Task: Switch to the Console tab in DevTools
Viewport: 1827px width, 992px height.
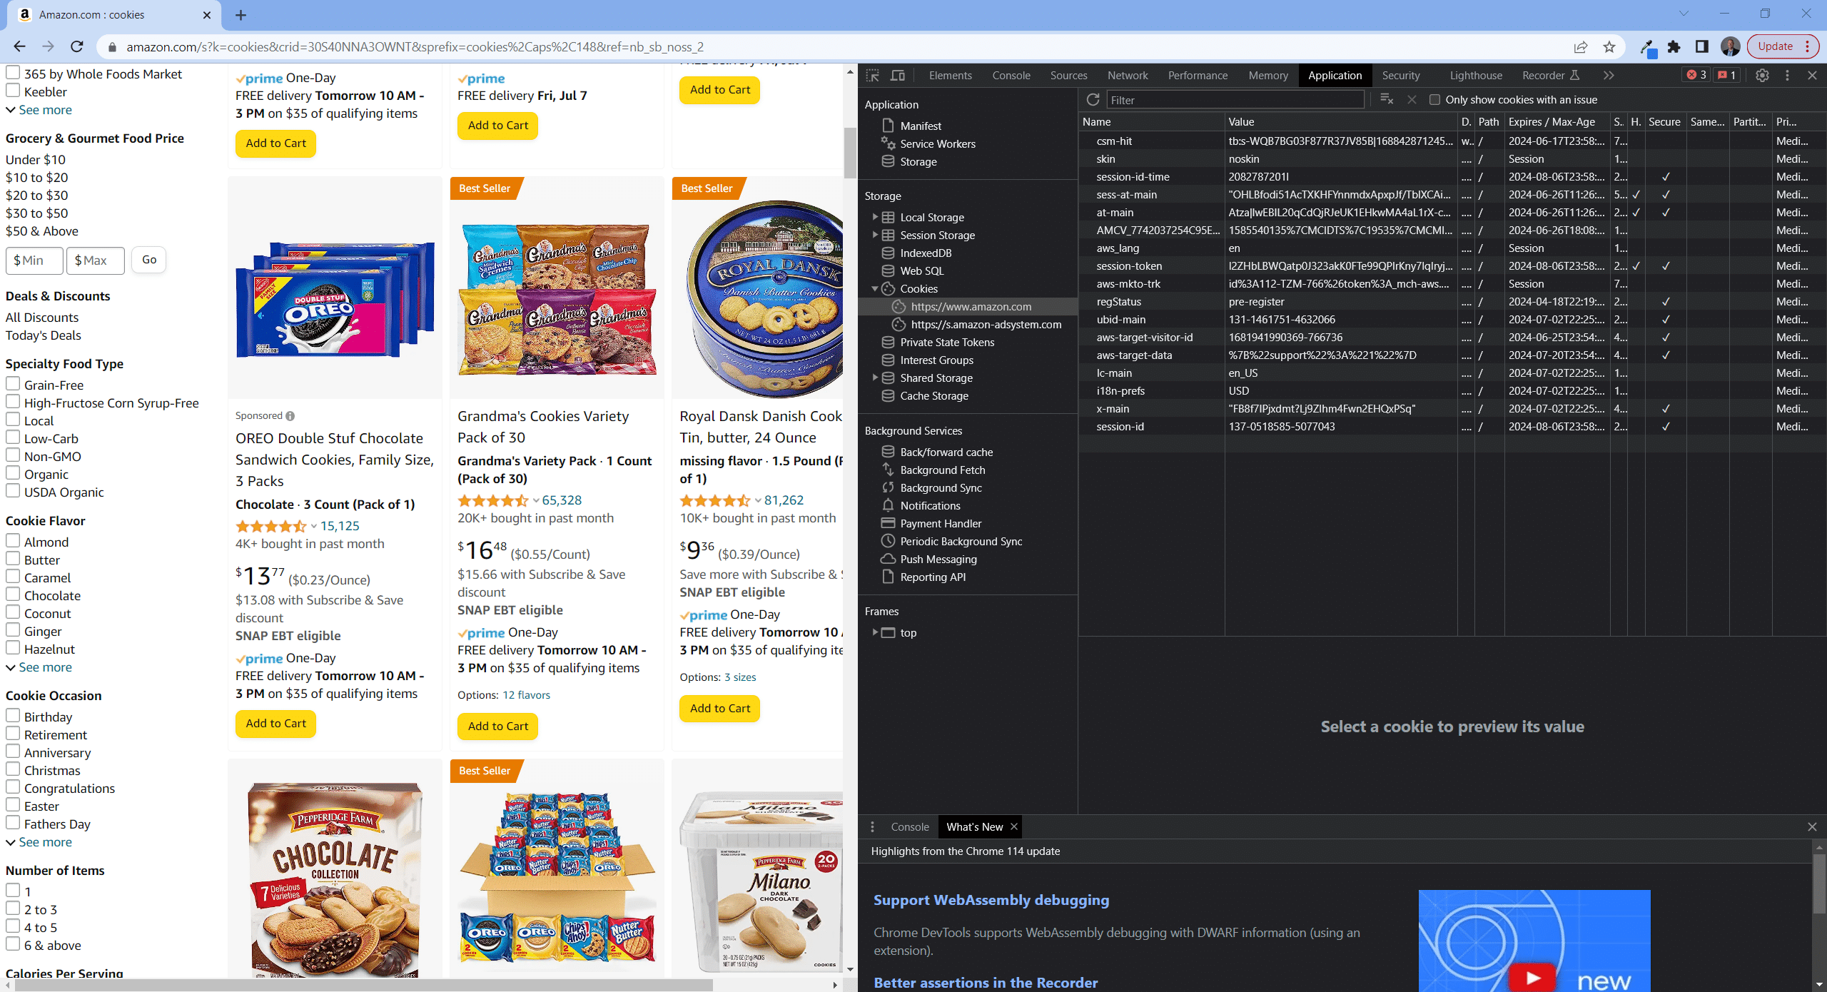Action: tap(1011, 75)
